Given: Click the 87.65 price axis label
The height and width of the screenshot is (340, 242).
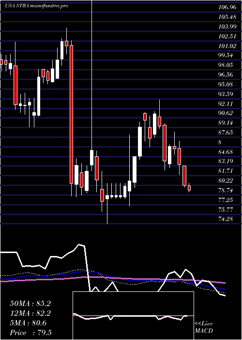Looking at the screenshot, I should click(x=226, y=132).
